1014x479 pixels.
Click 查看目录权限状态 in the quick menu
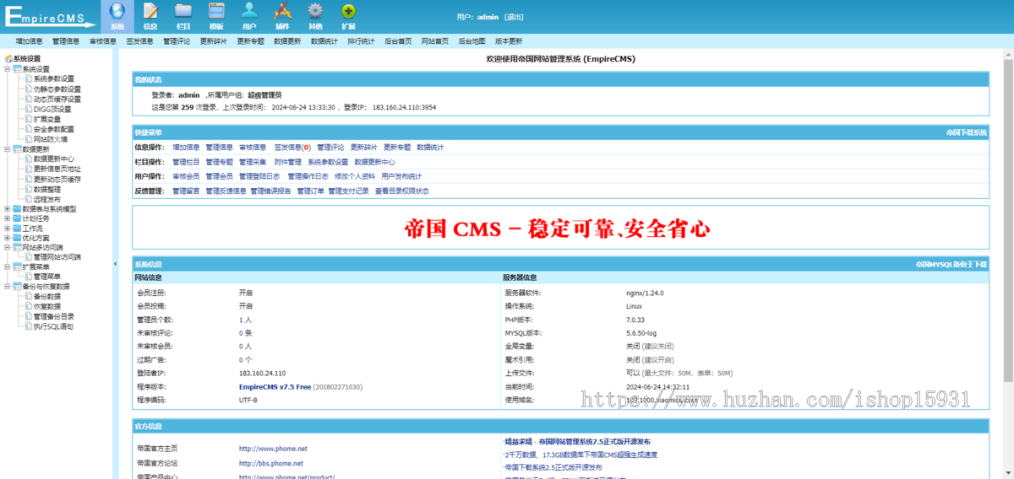point(402,191)
